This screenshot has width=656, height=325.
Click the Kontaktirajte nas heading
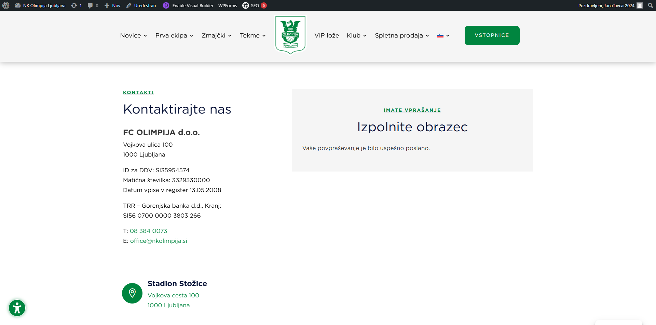177,109
